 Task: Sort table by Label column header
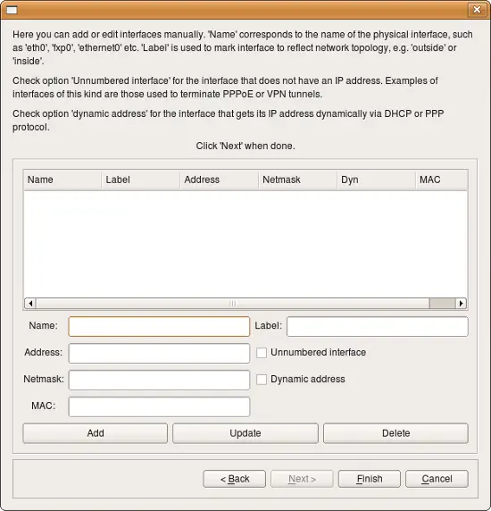[x=141, y=180]
